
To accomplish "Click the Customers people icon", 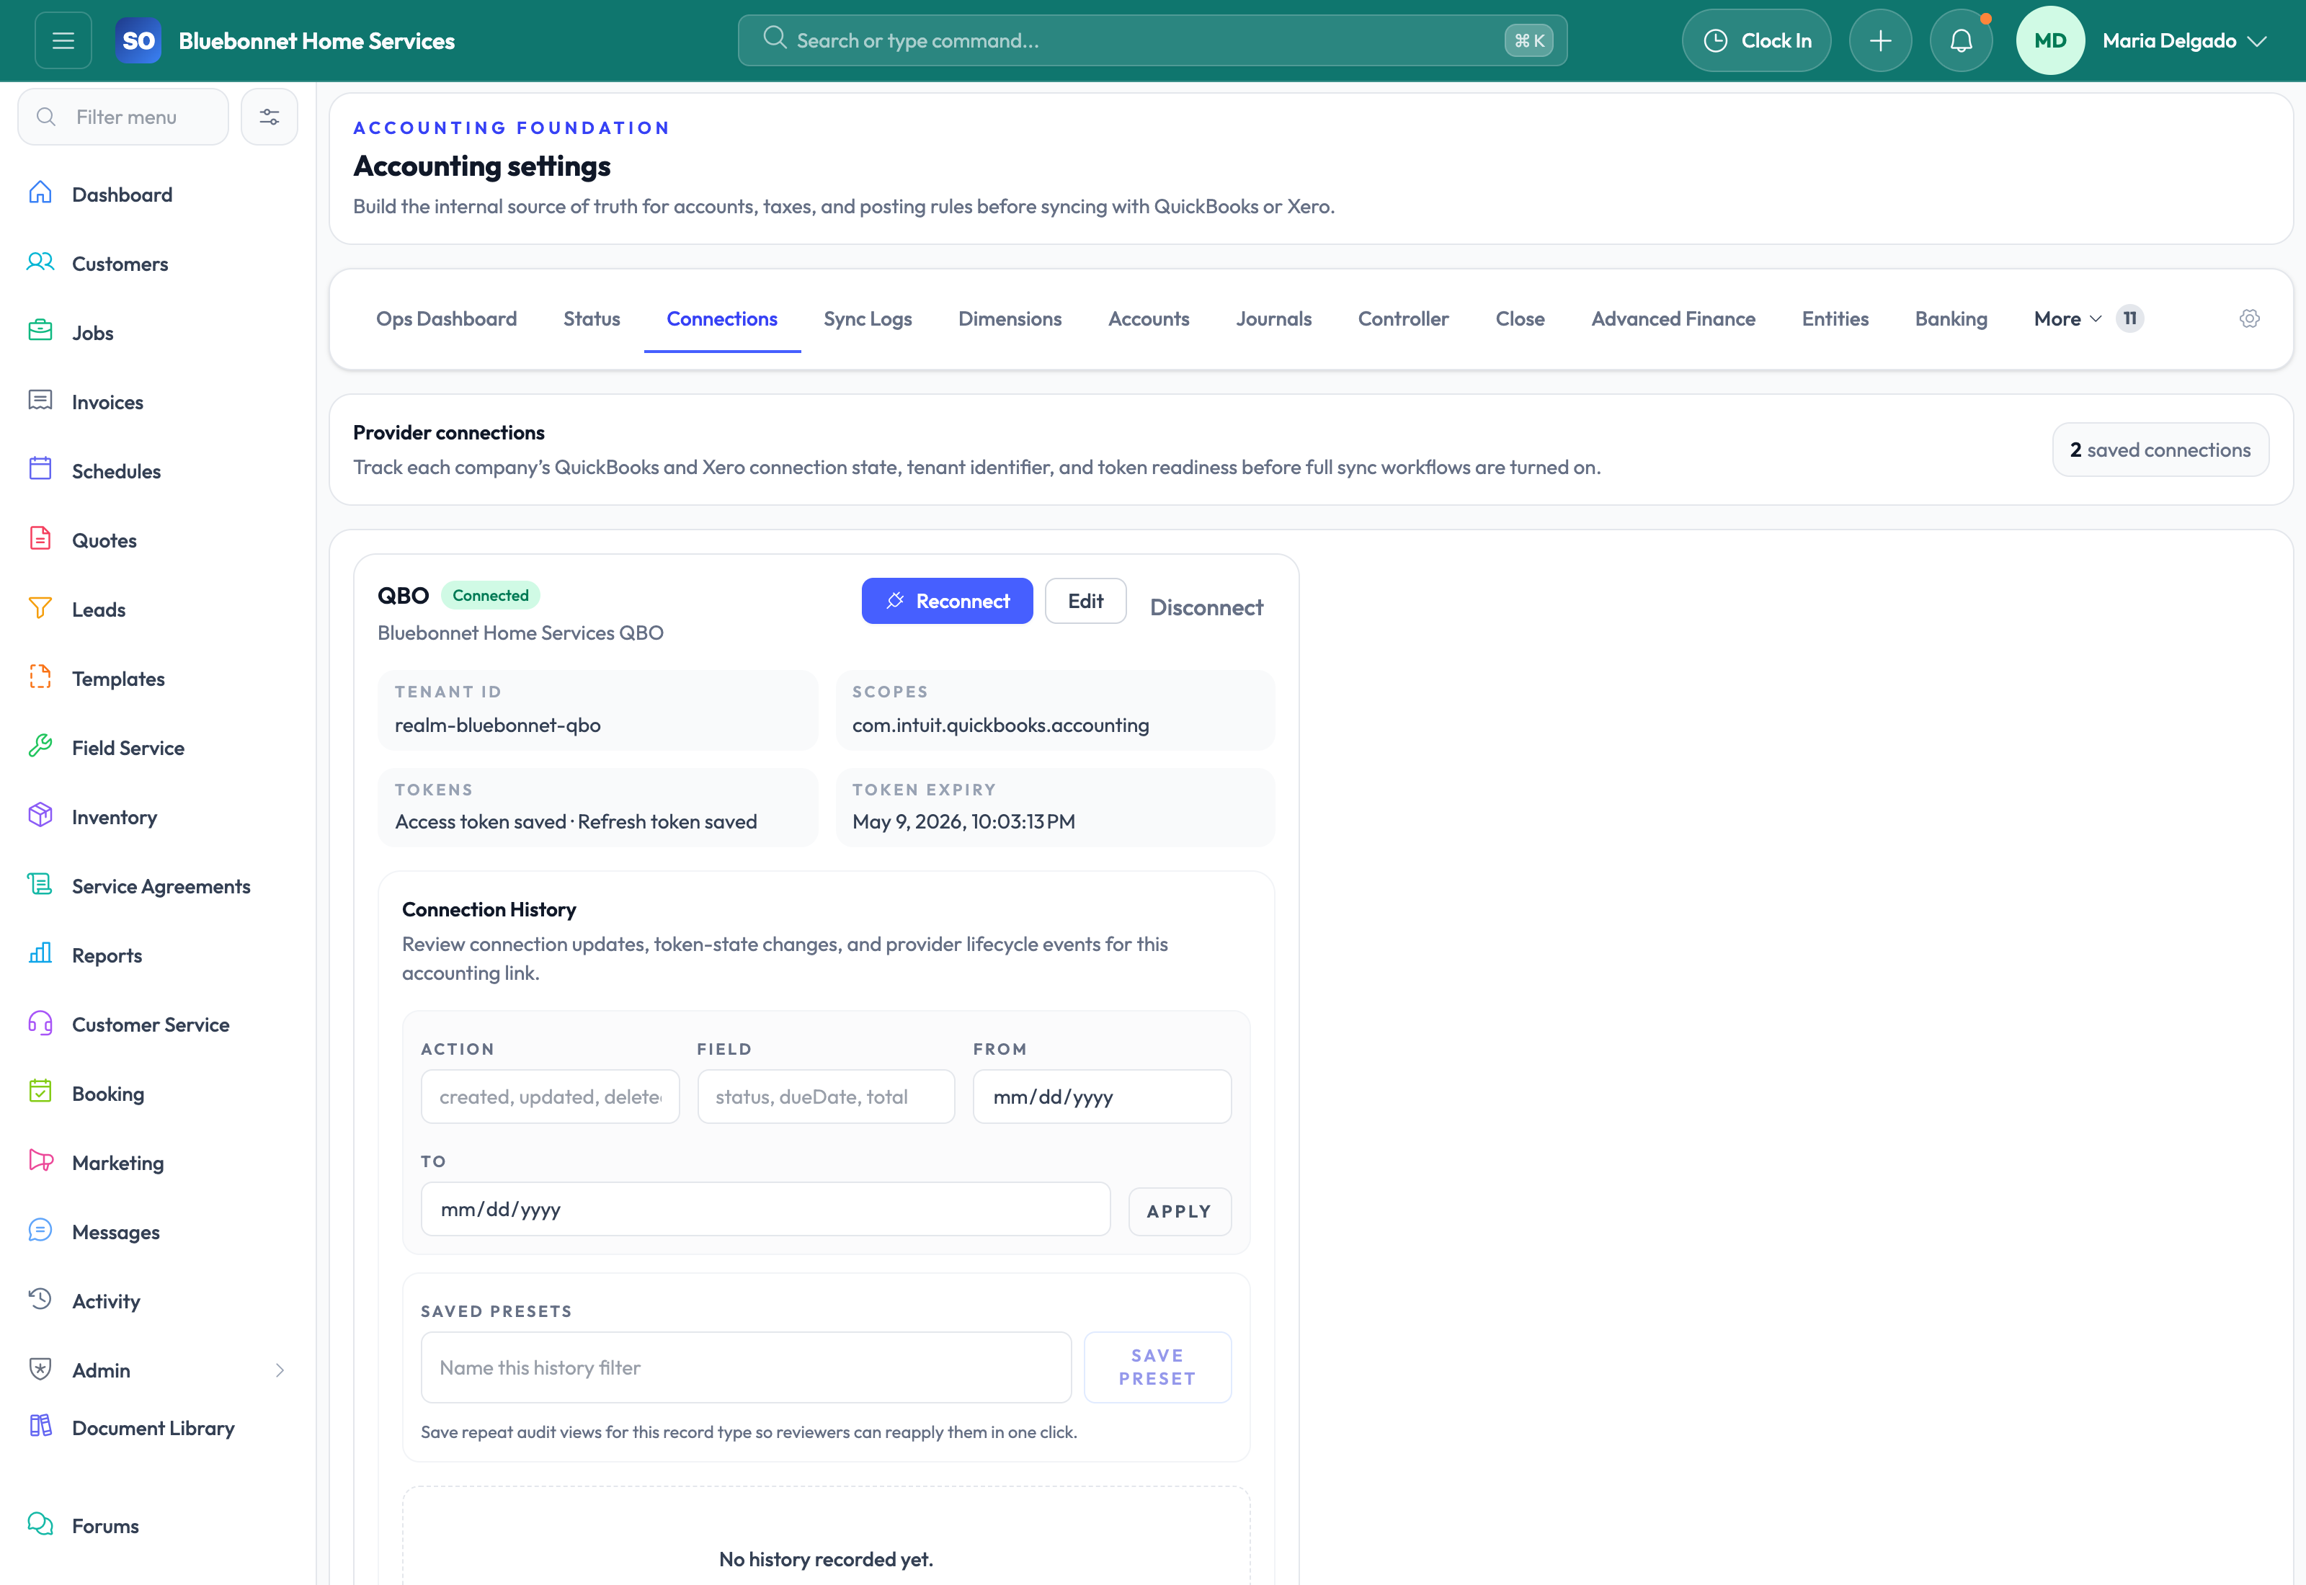I will (41, 263).
